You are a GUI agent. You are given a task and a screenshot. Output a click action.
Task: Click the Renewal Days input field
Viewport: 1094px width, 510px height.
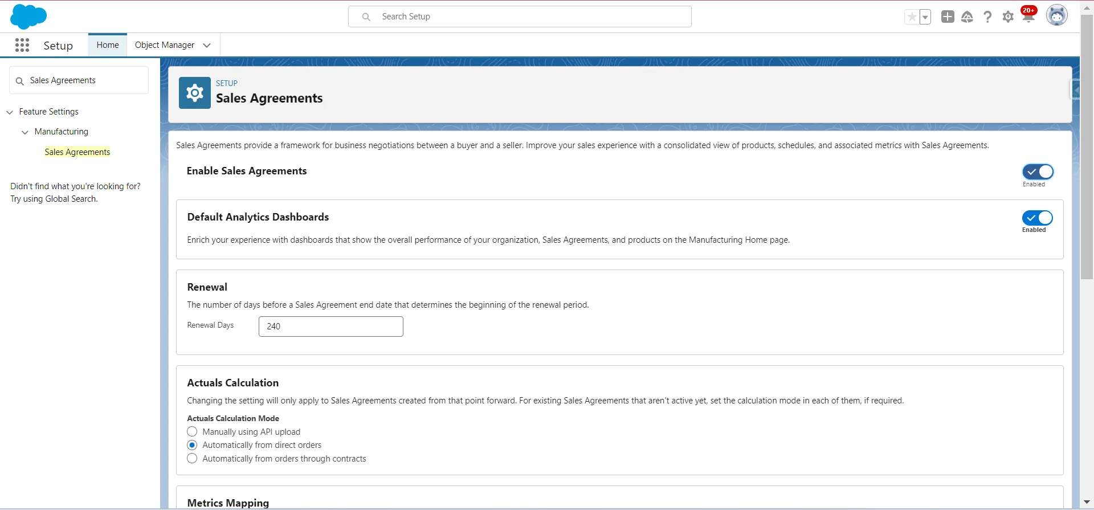(x=331, y=327)
